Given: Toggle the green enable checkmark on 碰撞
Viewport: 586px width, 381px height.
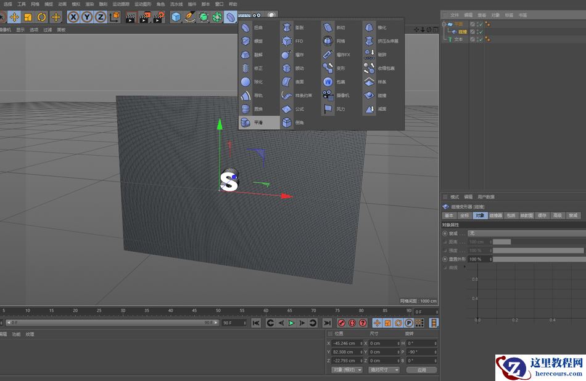Looking at the screenshot, I should click(x=481, y=32).
